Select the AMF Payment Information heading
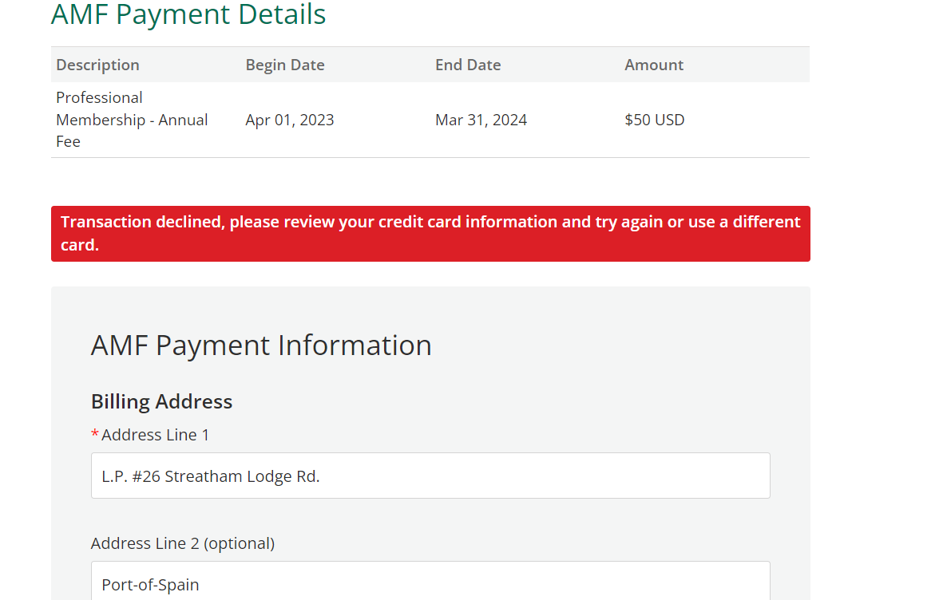Viewport: 951px width, 600px height. pyautogui.click(x=261, y=345)
